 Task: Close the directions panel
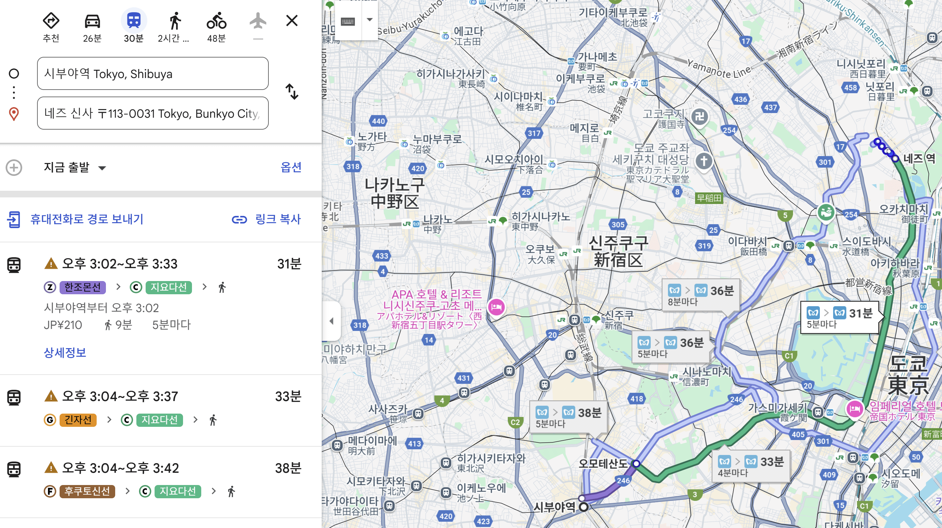point(292,20)
